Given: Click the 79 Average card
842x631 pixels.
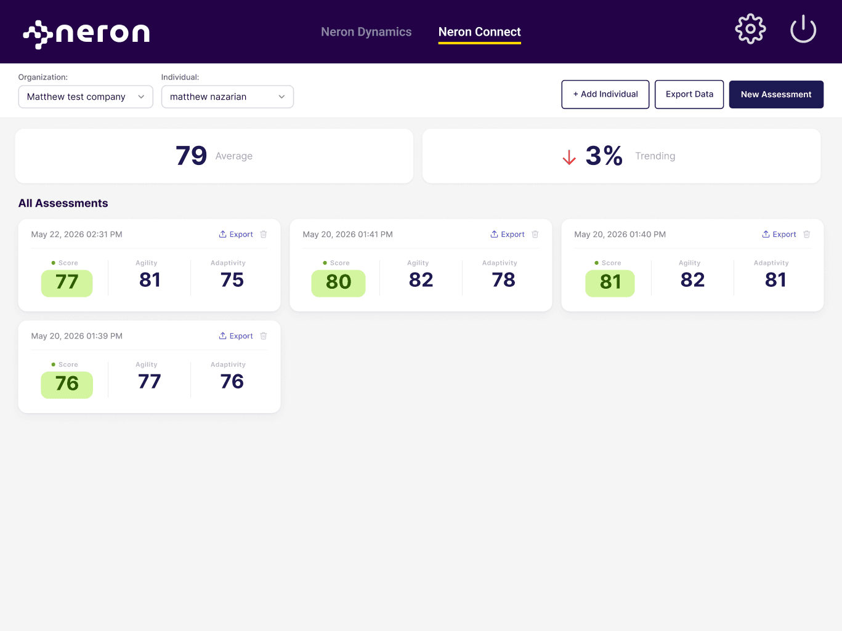Looking at the screenshot, I should [x=214, y=156].
